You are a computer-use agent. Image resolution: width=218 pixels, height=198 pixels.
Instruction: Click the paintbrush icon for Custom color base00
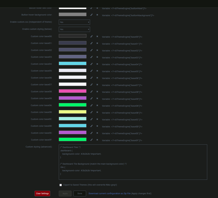coord(91,36)
